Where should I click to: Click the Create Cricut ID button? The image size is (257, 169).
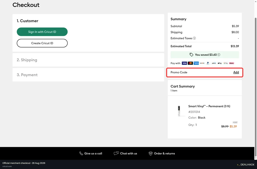[x=42, y=43]
